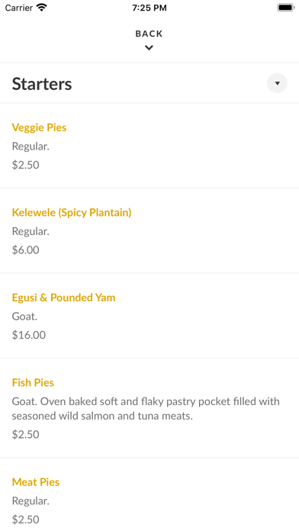
Task: Click the down chevron under BACK
Action: (149, 48)
